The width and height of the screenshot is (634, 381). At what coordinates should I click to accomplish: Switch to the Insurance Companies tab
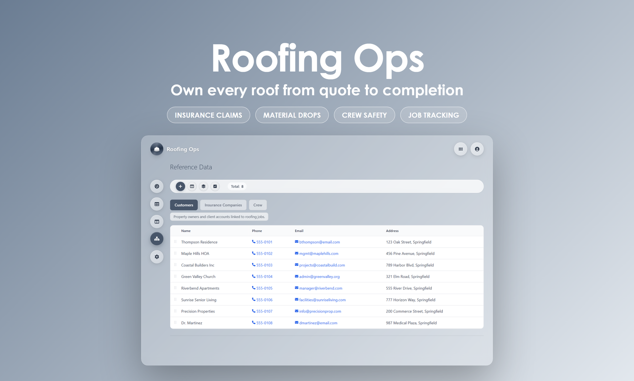click(223, 205)
